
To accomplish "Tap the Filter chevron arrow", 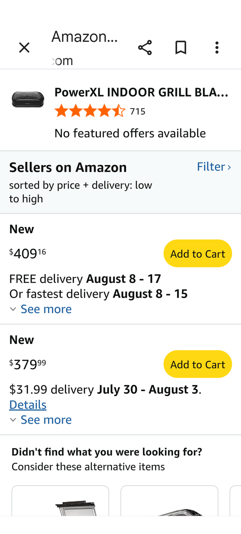I will [x=229, y=167].
